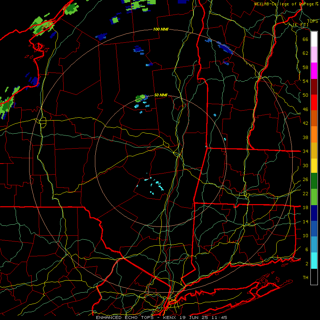Click the medium blue swatch between 10 and 14
The height and width of the screenshot is (320, 320).
coord(314,229)
